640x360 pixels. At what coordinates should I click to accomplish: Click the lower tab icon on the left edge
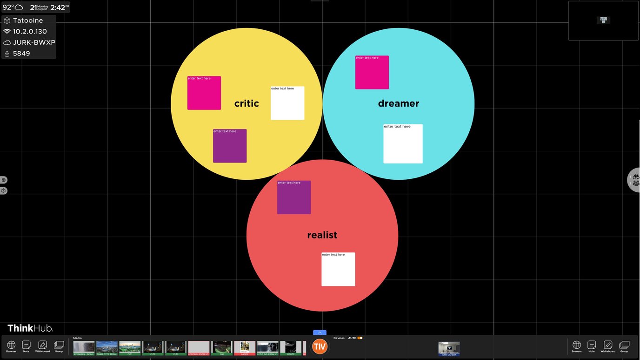click(x=4, y=190)
